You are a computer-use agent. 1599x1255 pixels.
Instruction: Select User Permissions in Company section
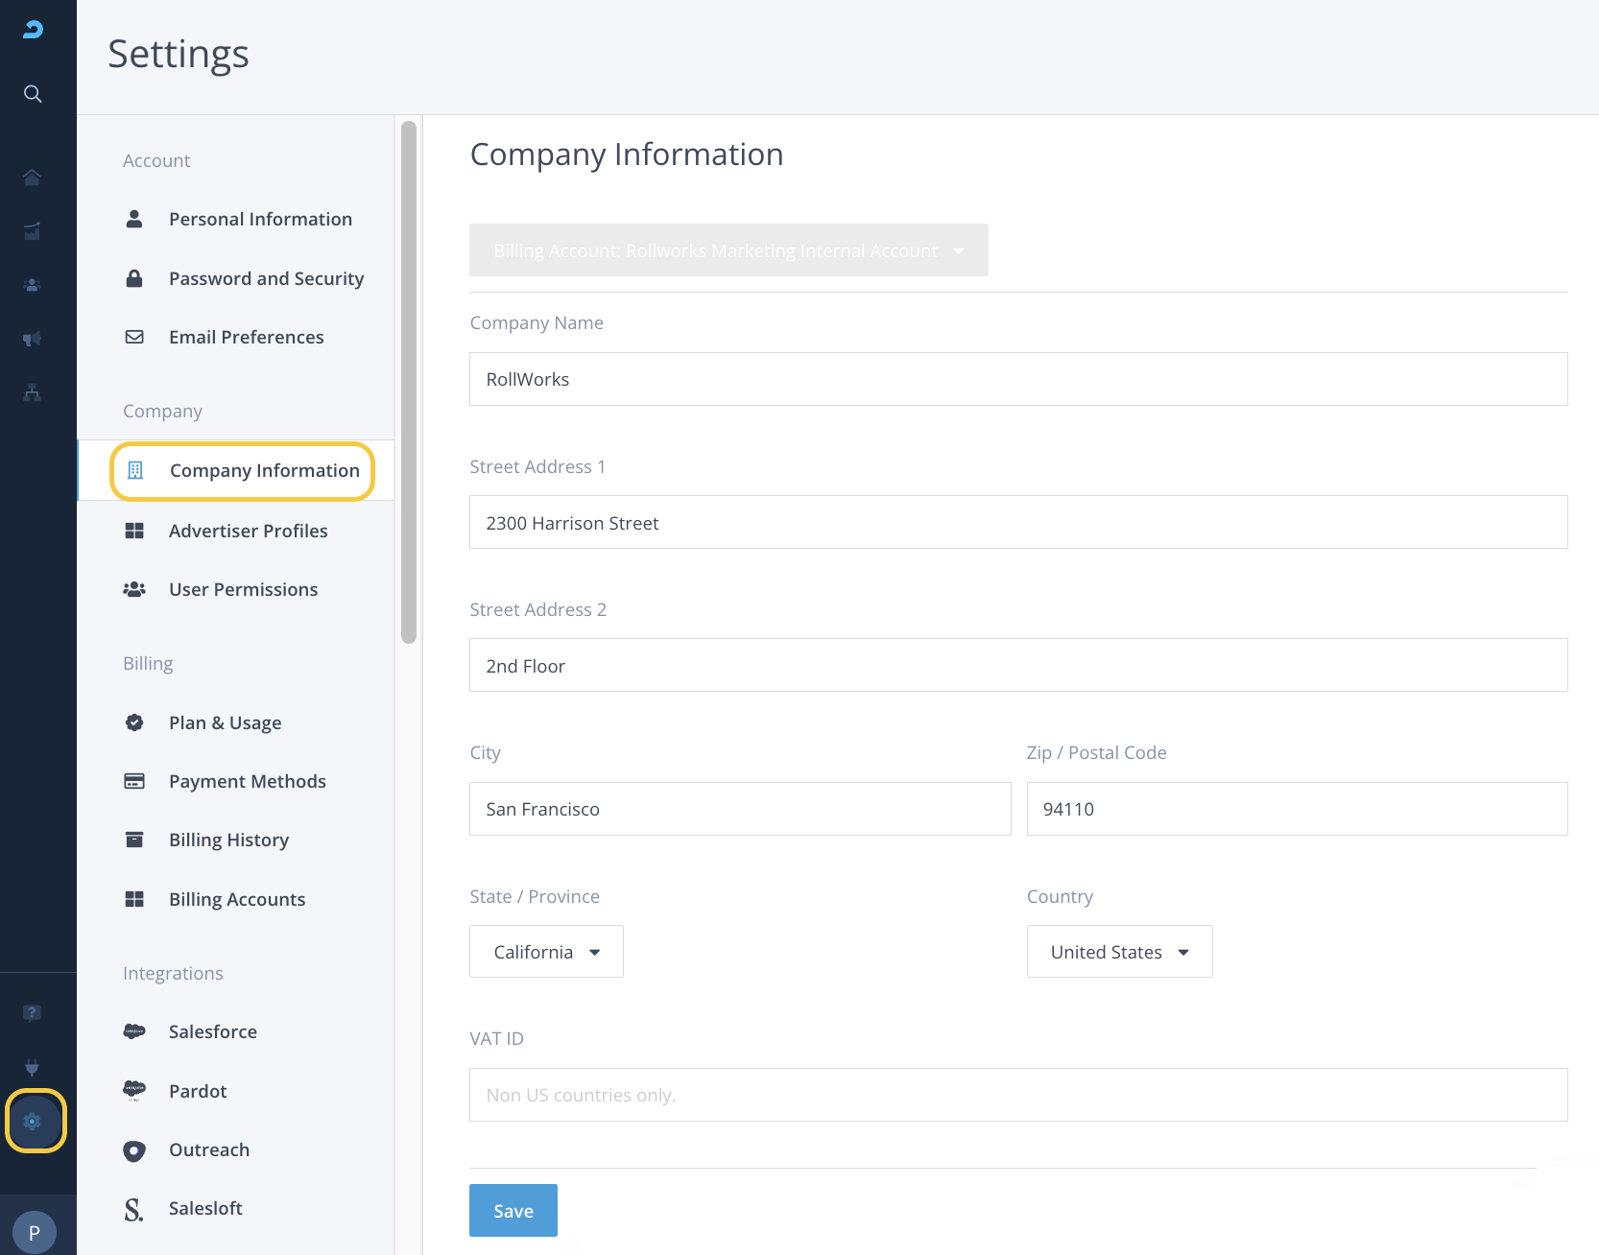[243, 590]
